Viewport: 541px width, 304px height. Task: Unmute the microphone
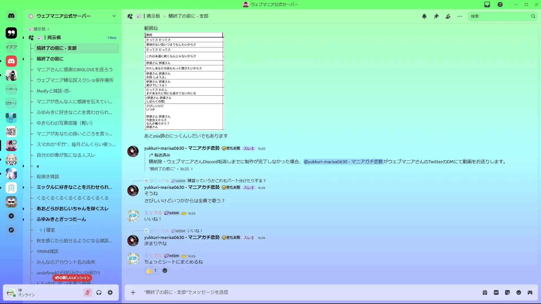(88, 292)
